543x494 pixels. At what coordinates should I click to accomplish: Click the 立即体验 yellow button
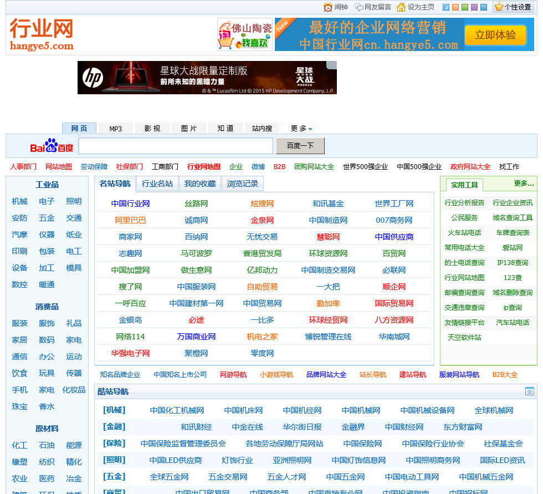click(495, 35)
